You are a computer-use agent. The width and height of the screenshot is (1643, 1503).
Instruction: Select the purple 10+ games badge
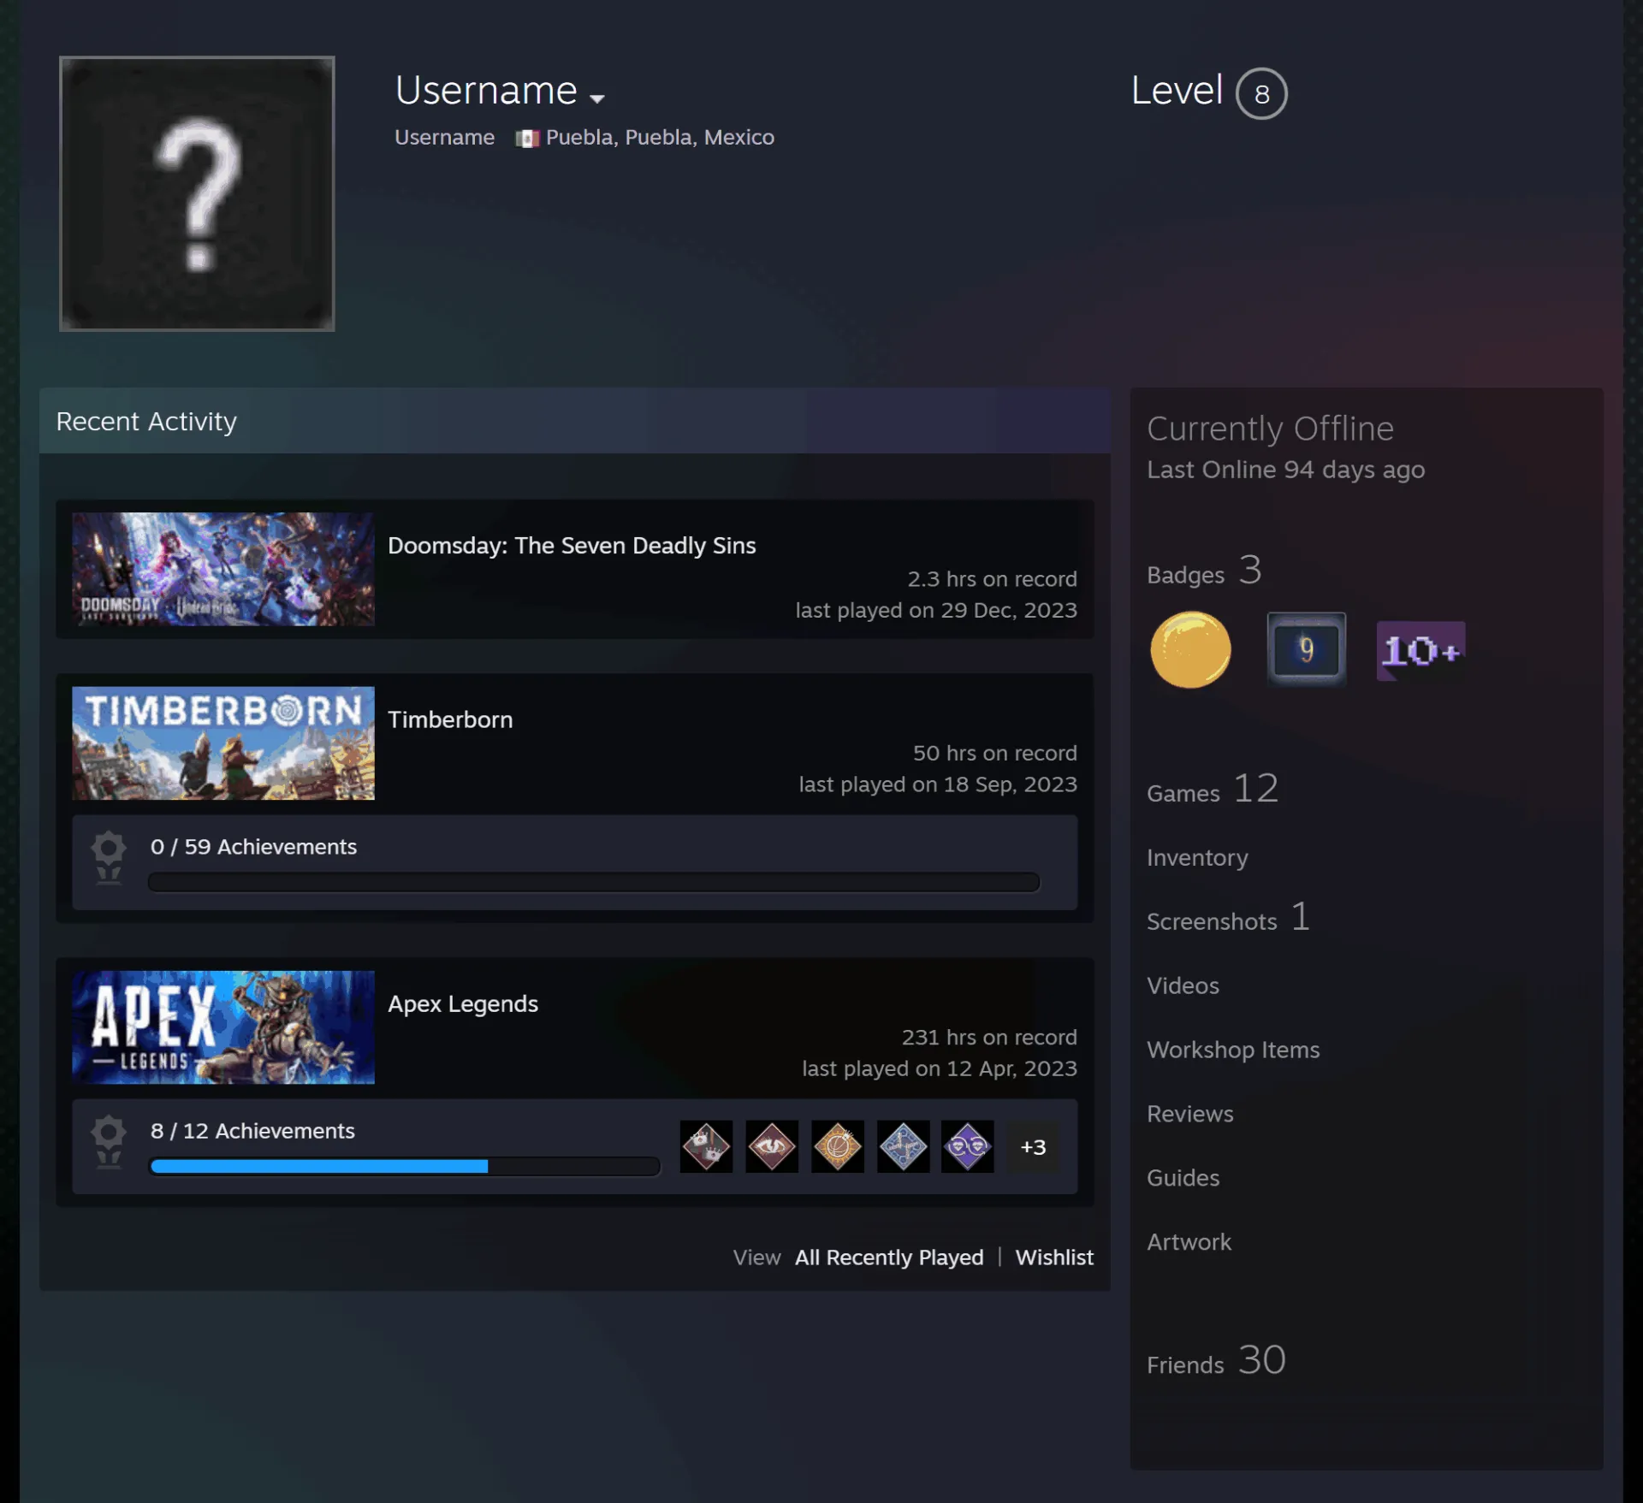tap(1421, 650)
